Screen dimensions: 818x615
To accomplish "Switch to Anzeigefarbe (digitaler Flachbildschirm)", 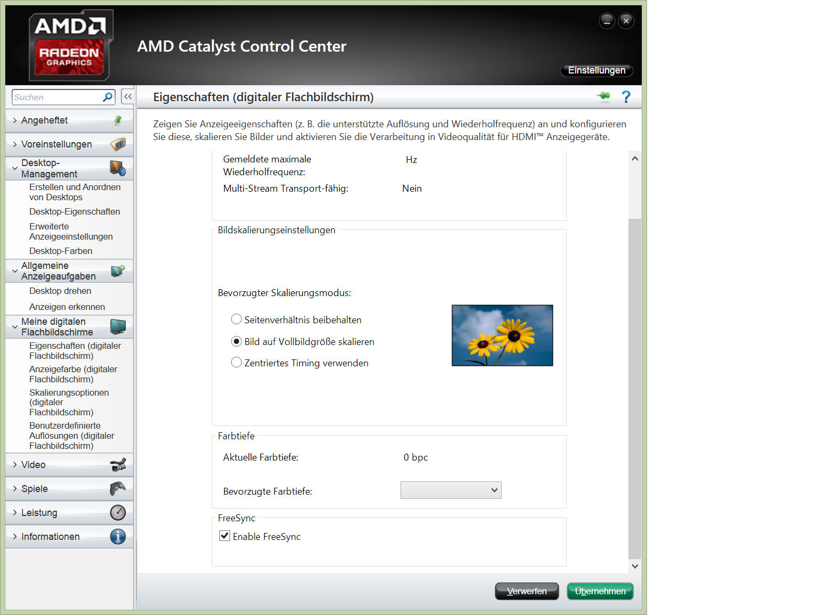I will pos(73,374).
